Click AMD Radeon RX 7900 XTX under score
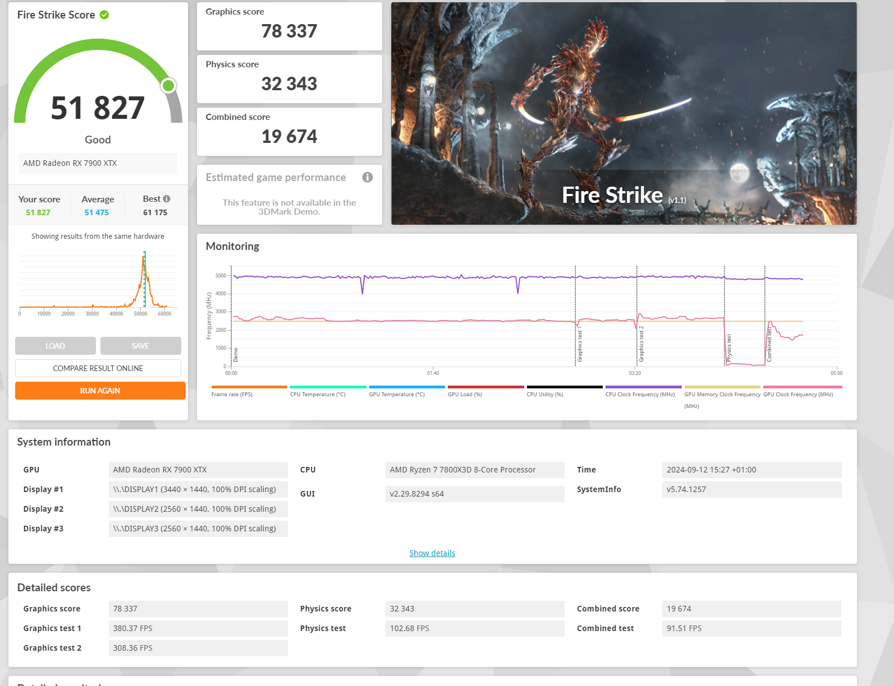894x686 pixels. click(x=98, y=163)
